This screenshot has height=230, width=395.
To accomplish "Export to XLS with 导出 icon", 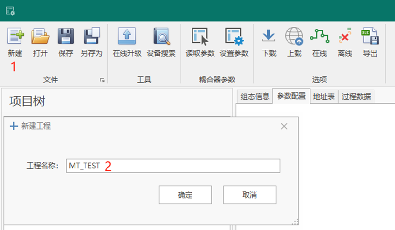I will pyautogui.click(x=370, y=36).
